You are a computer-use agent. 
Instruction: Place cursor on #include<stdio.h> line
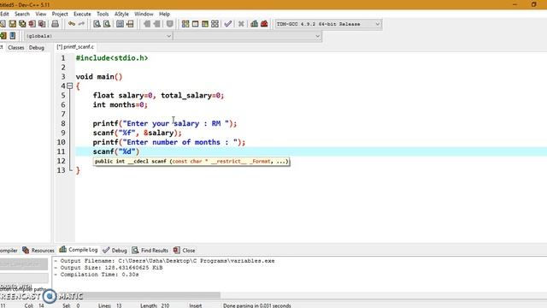112,58
